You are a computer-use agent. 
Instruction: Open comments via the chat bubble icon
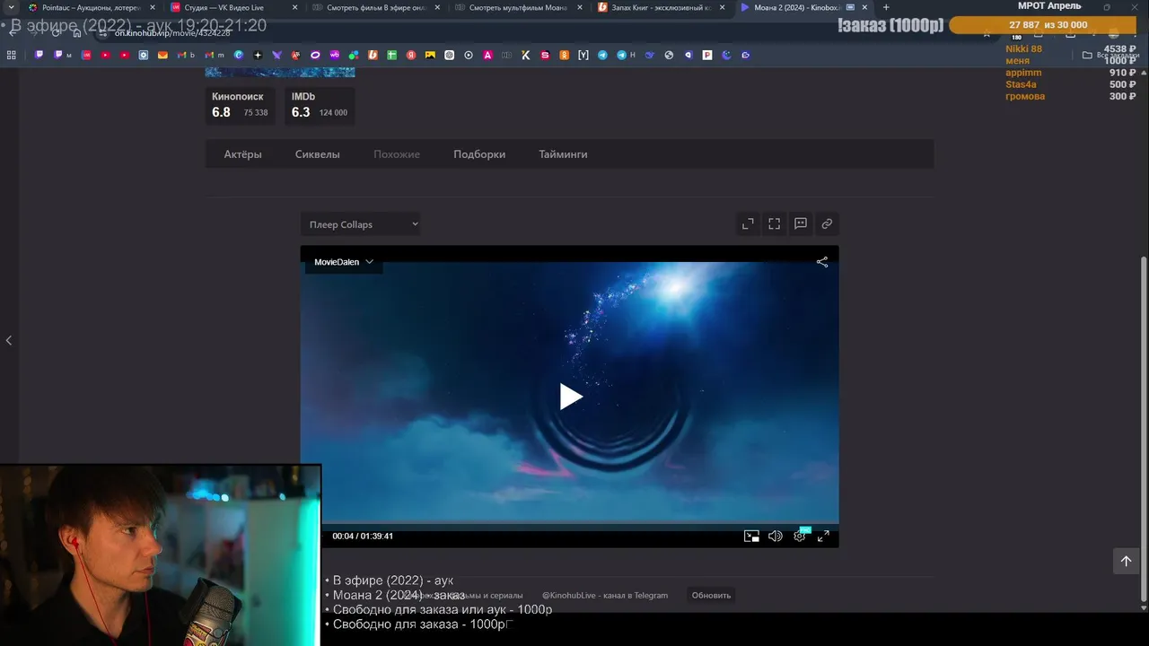coord(801,223)
